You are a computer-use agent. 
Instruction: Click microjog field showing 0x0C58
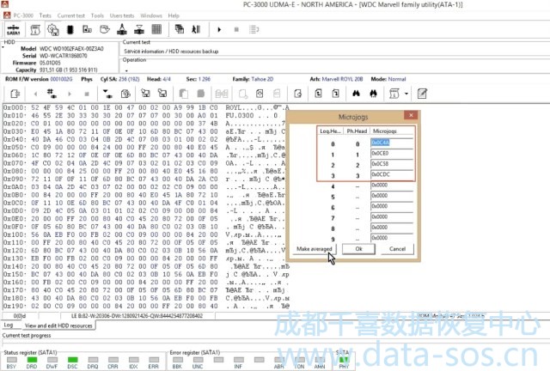(392, 164)
